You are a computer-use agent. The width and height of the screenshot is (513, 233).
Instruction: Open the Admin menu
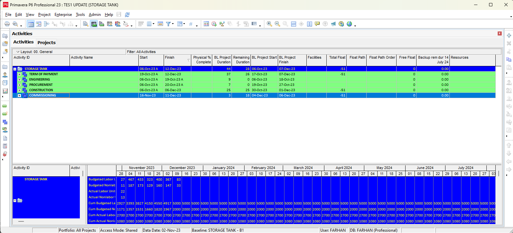pyautogui.click(x=95, y=15)
